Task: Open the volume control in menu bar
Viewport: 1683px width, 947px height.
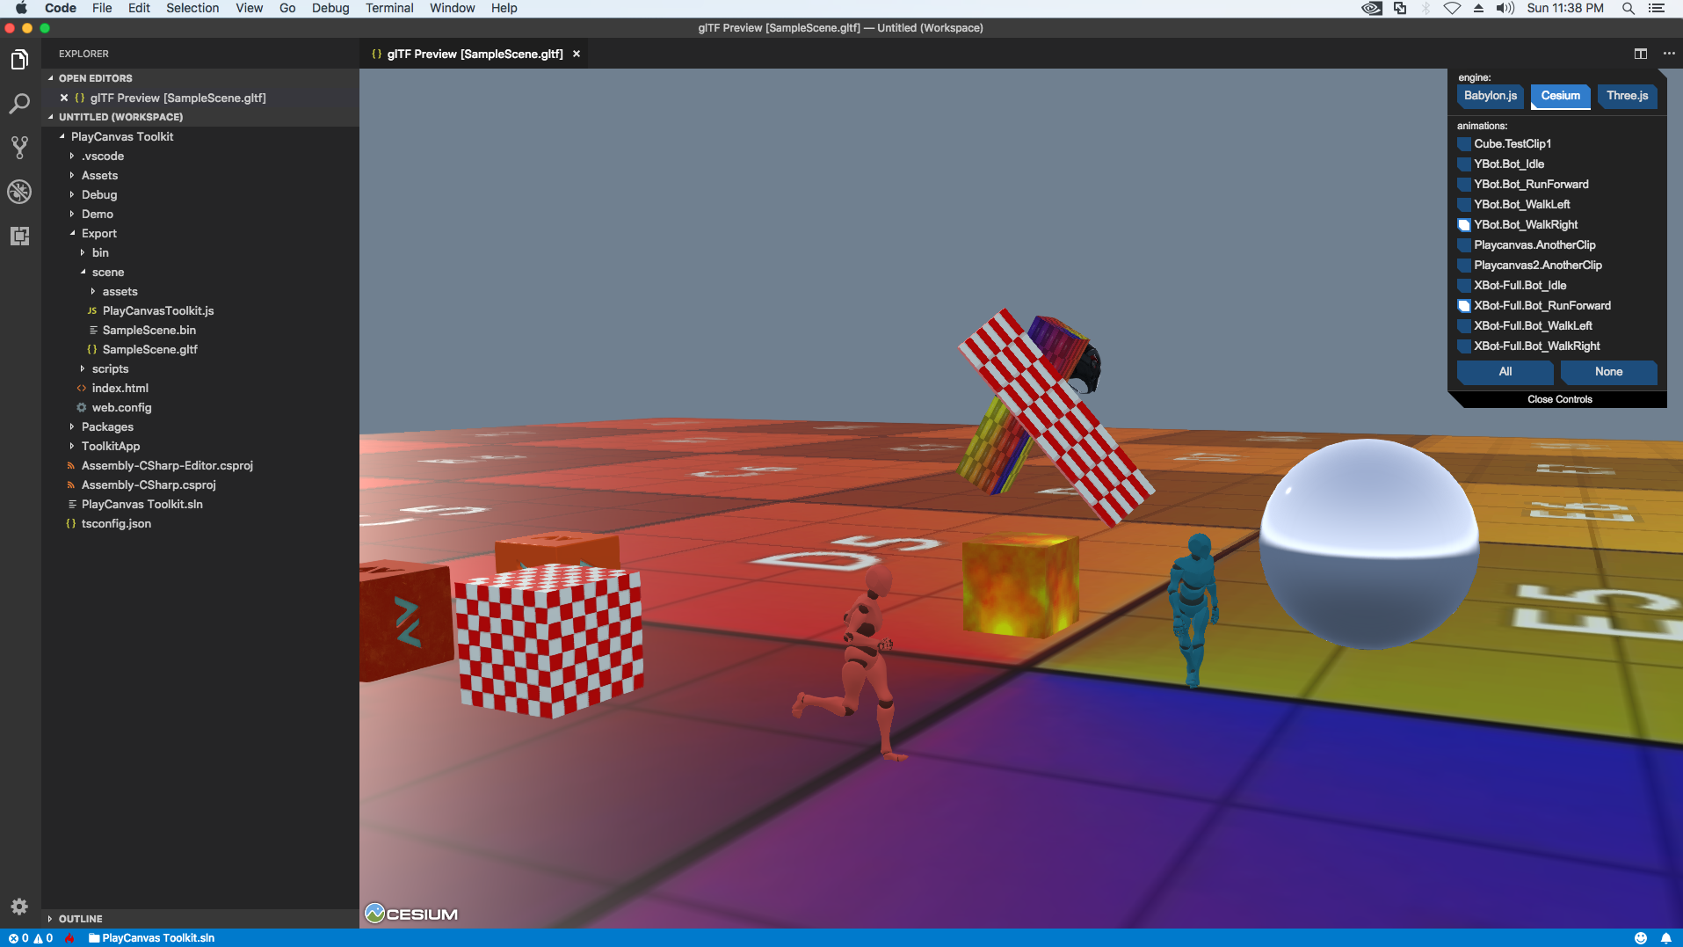Action: tap(1505, 8)
